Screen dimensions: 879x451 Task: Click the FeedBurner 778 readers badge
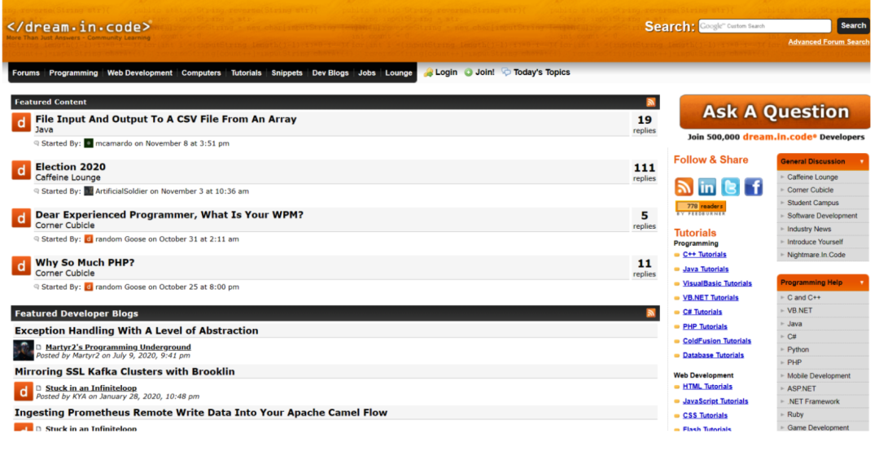pos(701,208)
